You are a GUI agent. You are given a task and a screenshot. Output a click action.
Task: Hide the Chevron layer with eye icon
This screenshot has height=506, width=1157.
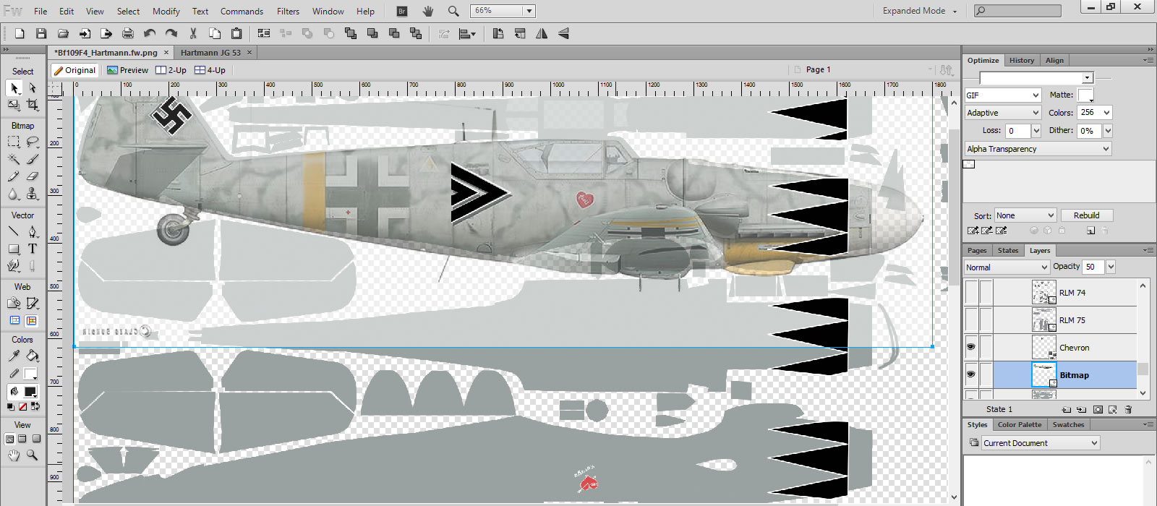click(970, 347)
